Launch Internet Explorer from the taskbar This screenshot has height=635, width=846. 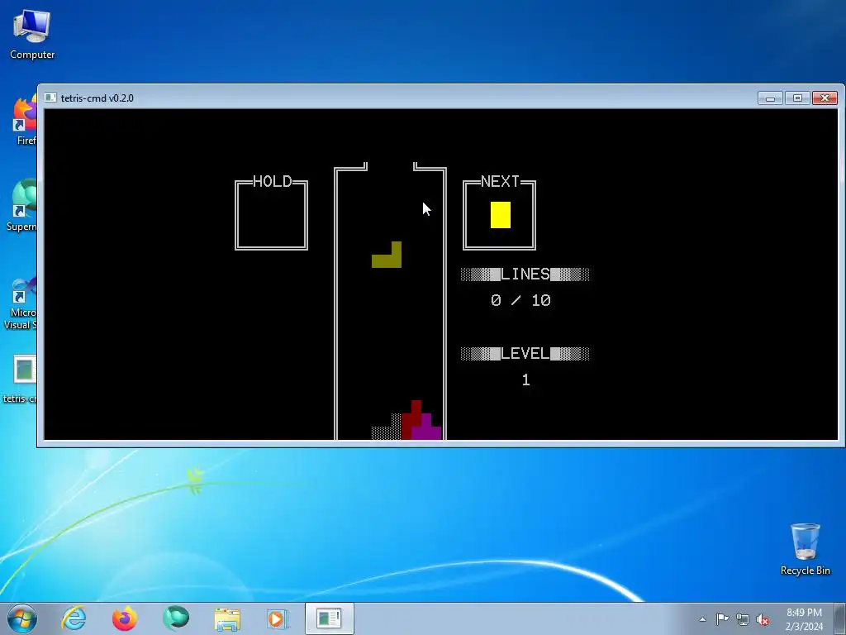(x=74, y=618)
